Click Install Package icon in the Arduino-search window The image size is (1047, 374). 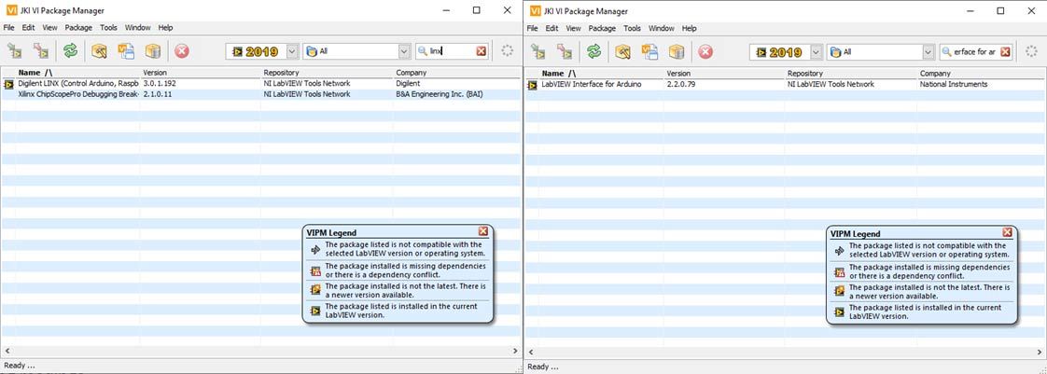[537, 51]
